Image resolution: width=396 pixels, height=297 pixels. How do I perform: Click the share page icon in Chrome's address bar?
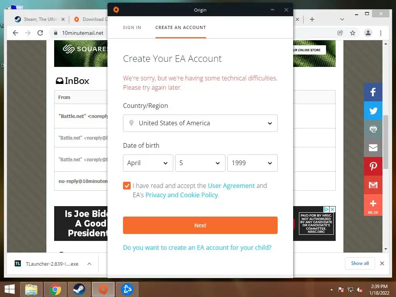point(340,33)
